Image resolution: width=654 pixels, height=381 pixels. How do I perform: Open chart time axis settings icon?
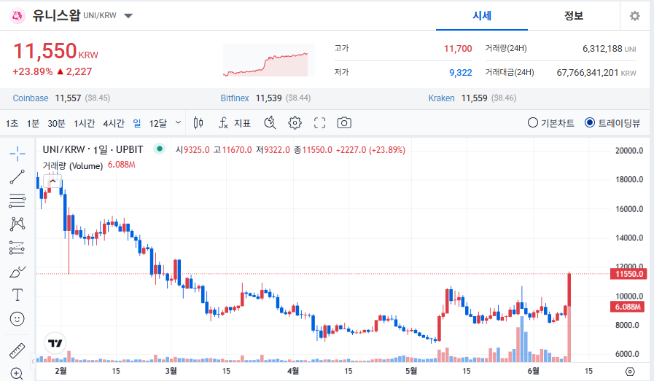coord(630,371)
